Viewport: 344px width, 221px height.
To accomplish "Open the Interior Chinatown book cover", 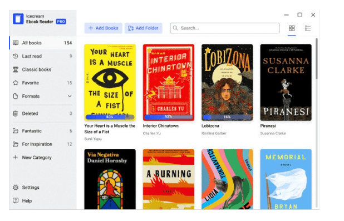I will pos(169,82).
